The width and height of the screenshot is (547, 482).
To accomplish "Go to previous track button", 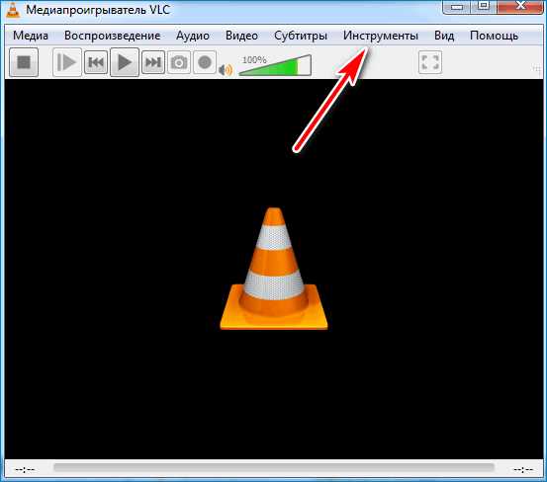I will pos(96,62).
